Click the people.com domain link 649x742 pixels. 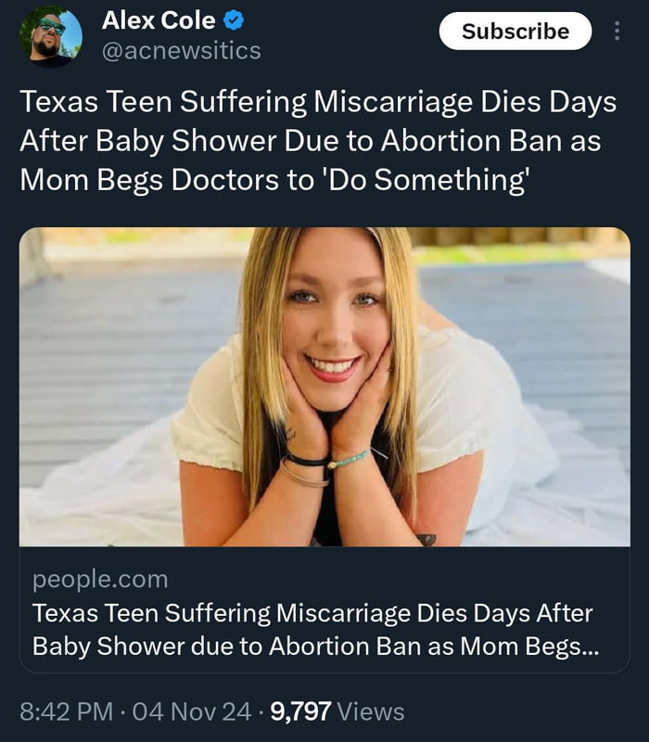(x=100, y=580)
